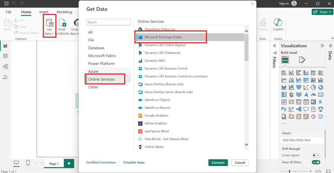The image size is (334, 173).
Task: Choose the Online Services category
Action: [x=108, y=79]
